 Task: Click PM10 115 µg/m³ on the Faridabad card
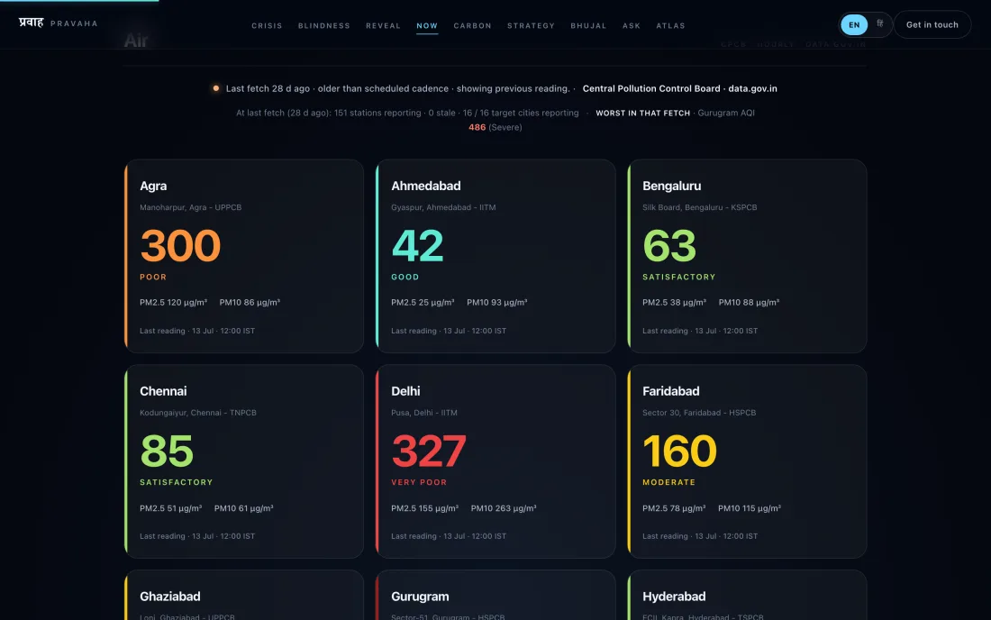(x=750, y=508)
